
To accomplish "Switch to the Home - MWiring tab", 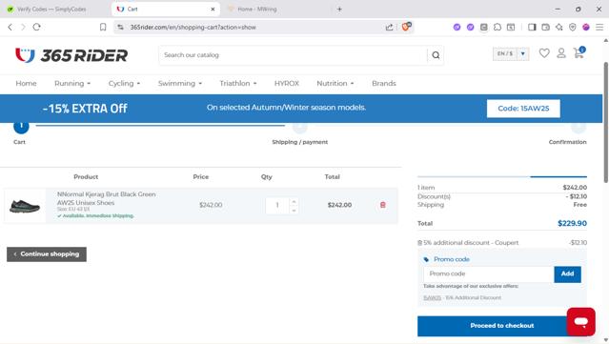I will tap(256, 9).
